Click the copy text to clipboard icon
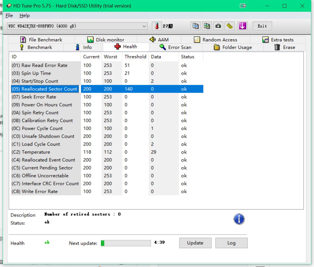314x267 pixels. 196,26
